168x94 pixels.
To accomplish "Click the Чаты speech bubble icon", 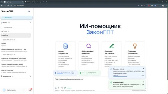I will 2,23.
